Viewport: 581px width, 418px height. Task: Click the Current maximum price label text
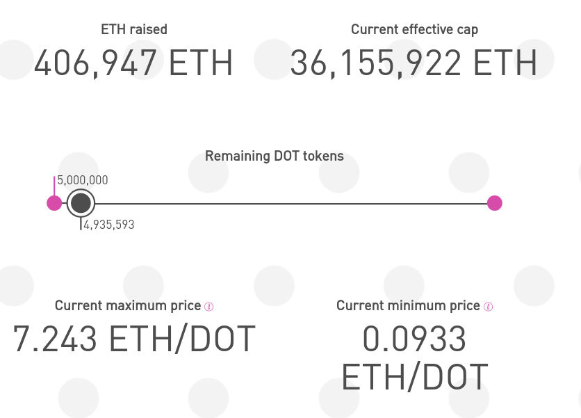pos(128,306)
